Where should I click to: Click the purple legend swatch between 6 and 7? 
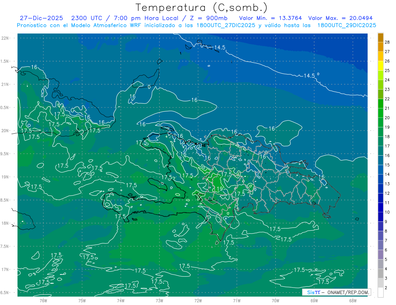(380, 245)
